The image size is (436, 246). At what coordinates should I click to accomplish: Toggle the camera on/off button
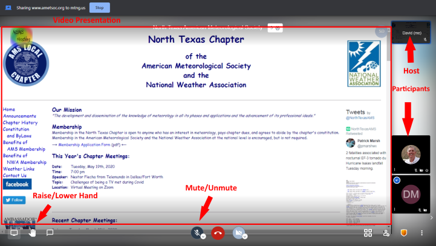(x=238, y=232)
